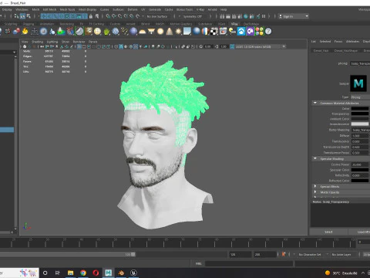Click the brown texture square shelf icon
The height and width of the screenshot is (278, 370).
[89, 32]
